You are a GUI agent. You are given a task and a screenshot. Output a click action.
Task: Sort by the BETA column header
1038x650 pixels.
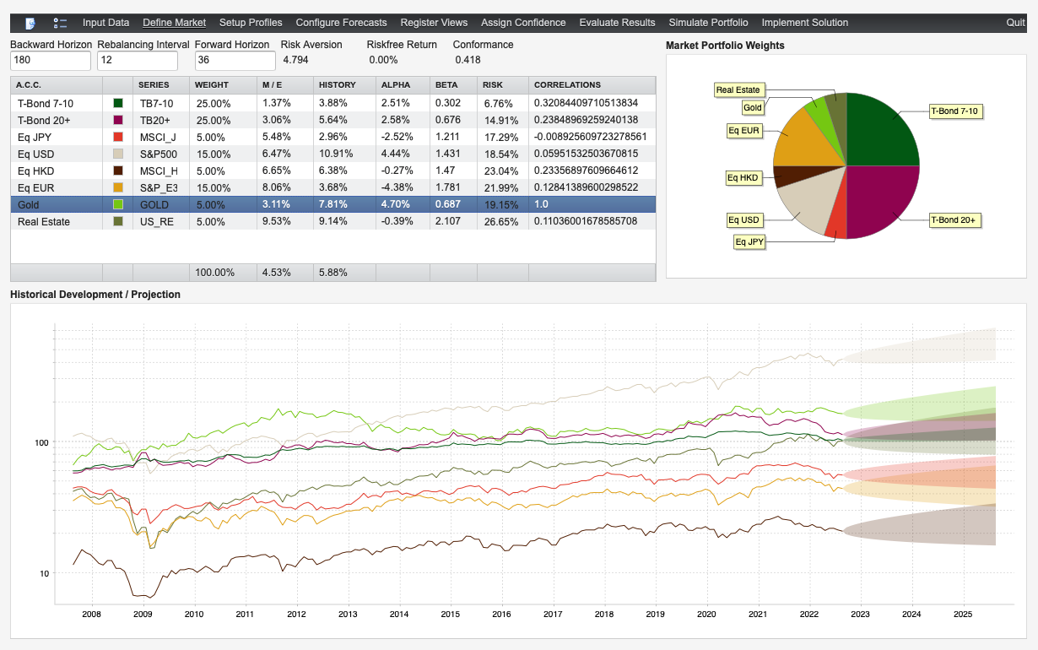tap(453, 85)
